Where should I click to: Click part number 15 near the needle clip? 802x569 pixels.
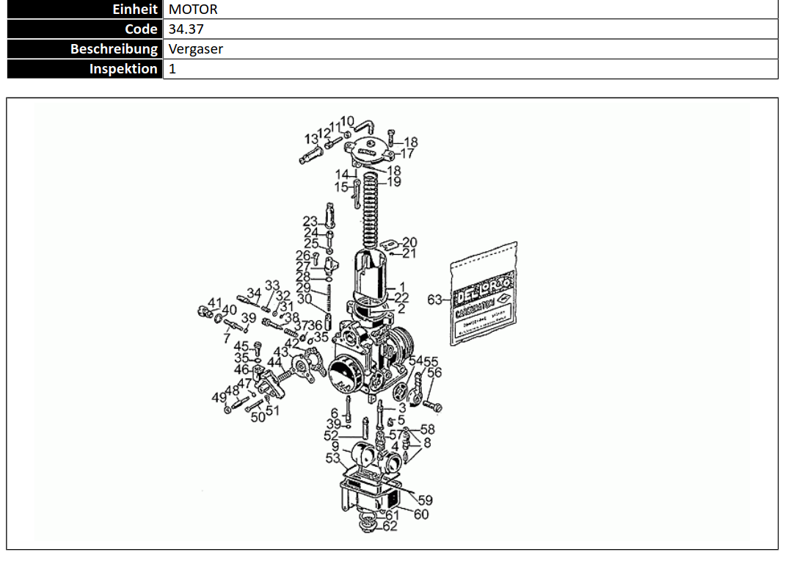coord(341,187)
